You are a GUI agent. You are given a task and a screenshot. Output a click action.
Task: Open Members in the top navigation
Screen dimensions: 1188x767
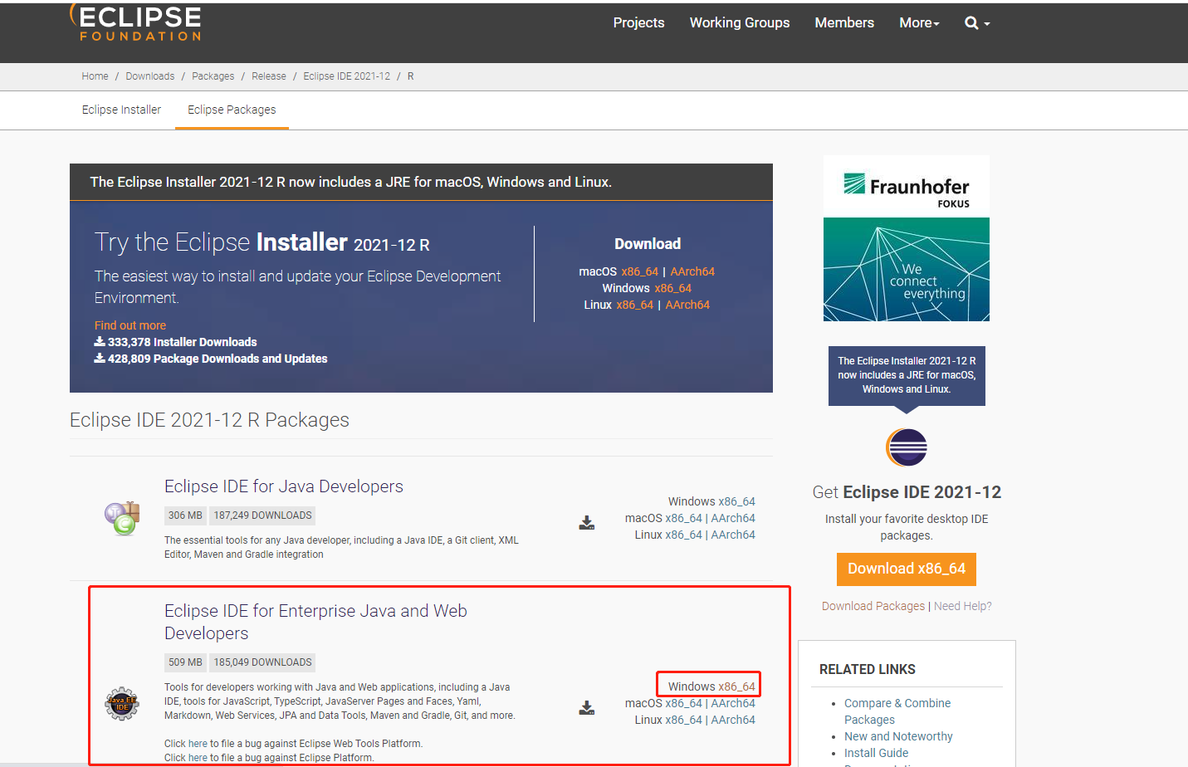pos(844,23)
